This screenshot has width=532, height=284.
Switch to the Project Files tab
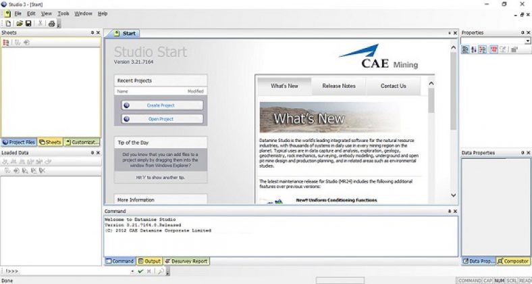coord(19,142)
